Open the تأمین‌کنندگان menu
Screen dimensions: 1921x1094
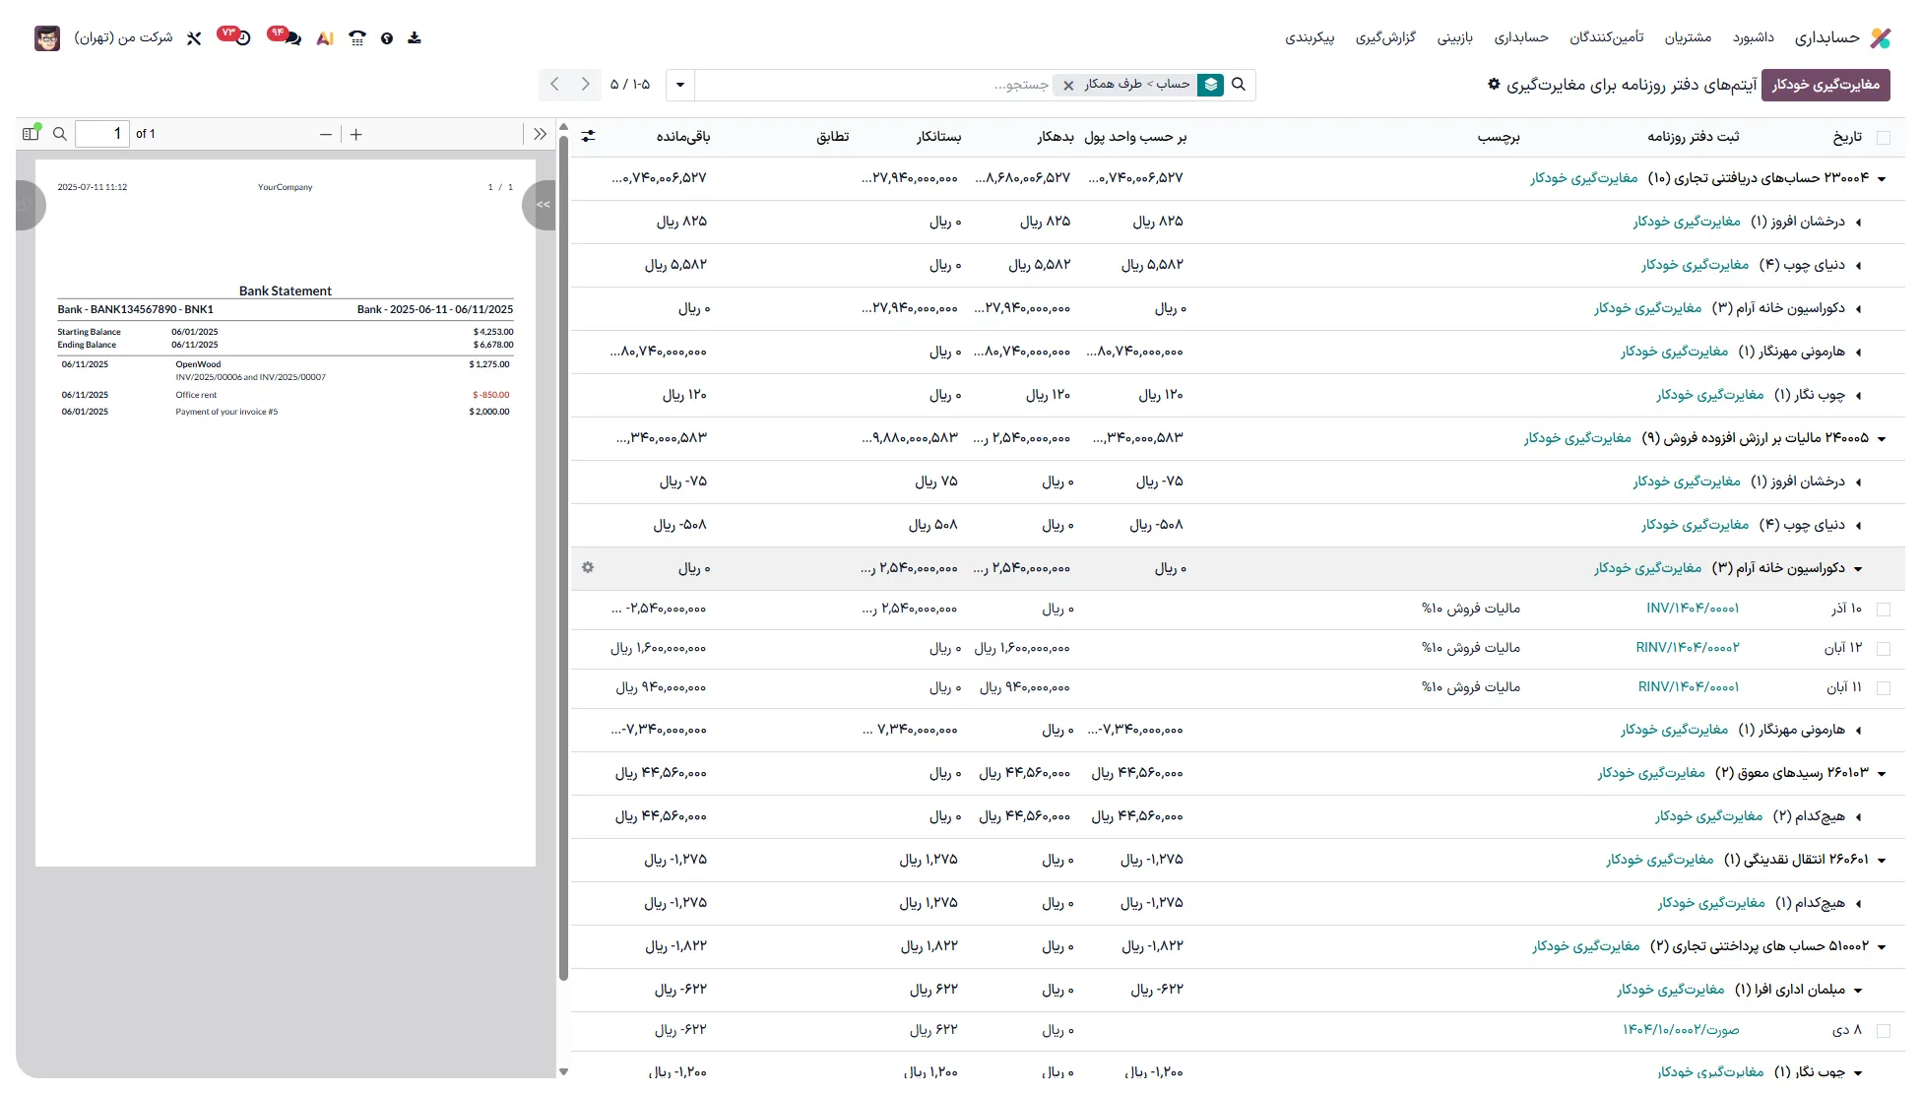click(1606, 37)
